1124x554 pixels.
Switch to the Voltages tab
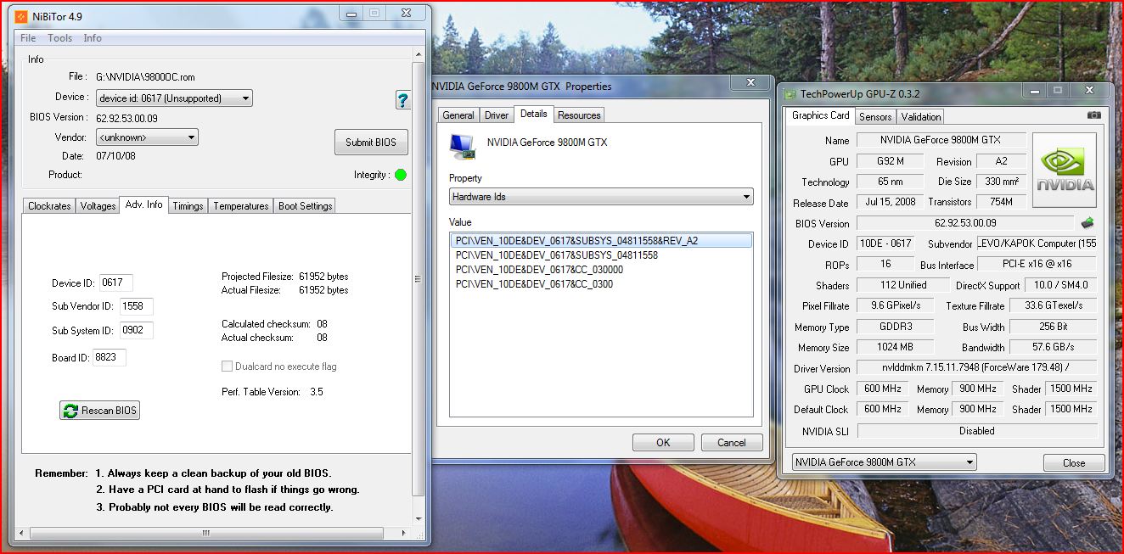click(x=98, y=206)
